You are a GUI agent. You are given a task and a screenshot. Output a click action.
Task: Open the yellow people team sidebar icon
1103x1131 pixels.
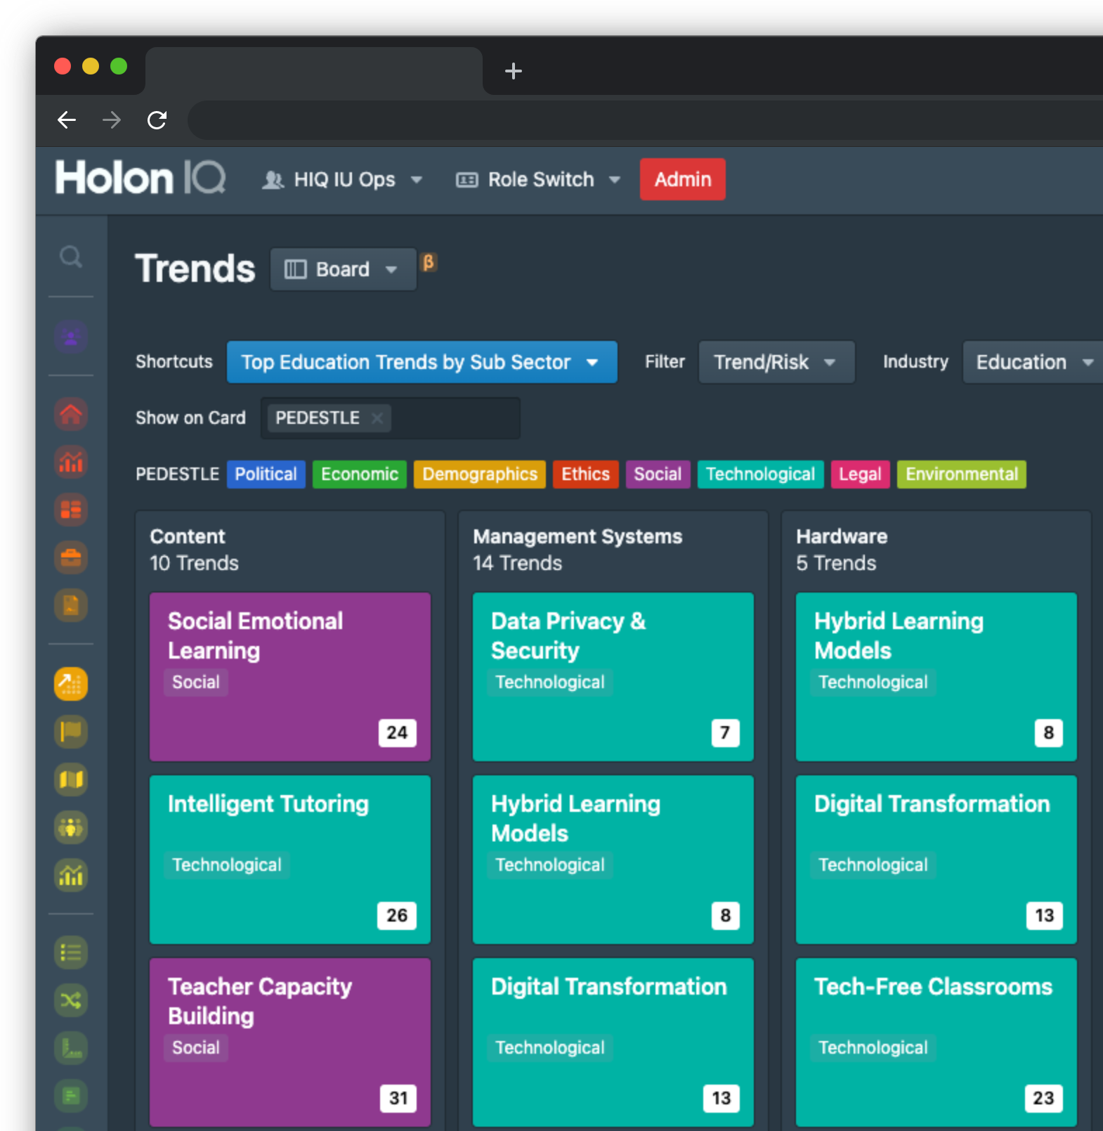(x=71, y=827)
